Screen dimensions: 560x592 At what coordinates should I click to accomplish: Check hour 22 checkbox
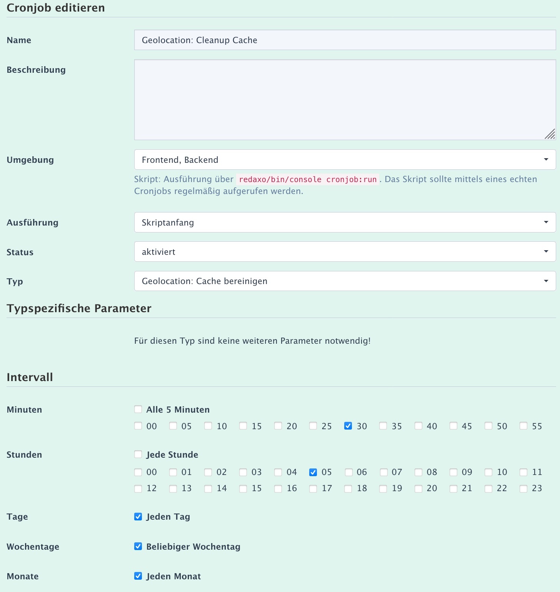tap(488, 488)
